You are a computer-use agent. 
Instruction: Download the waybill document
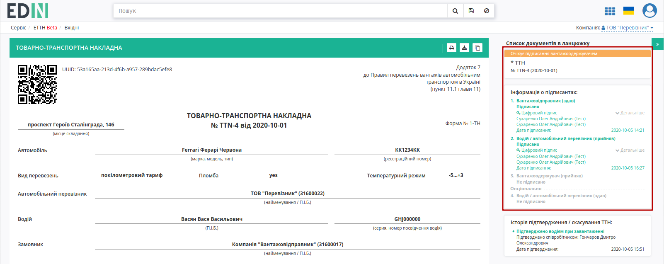pos(464,48)
